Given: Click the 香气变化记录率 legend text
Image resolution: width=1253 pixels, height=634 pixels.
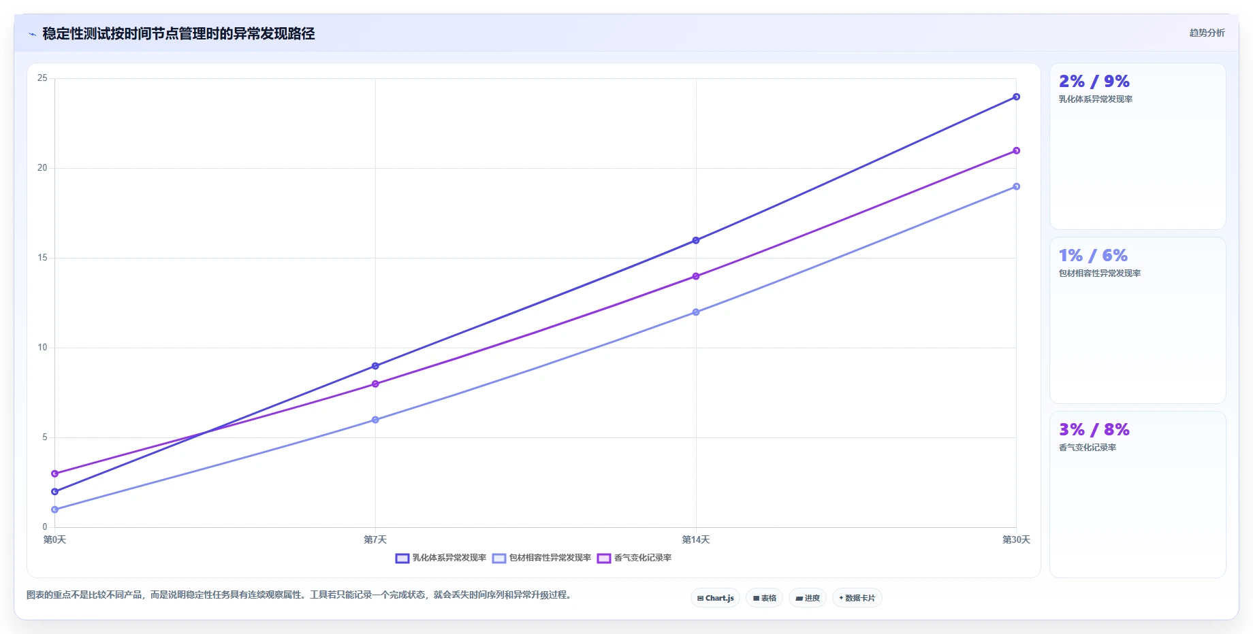Looking at the screenshot, I should point(643,558).
